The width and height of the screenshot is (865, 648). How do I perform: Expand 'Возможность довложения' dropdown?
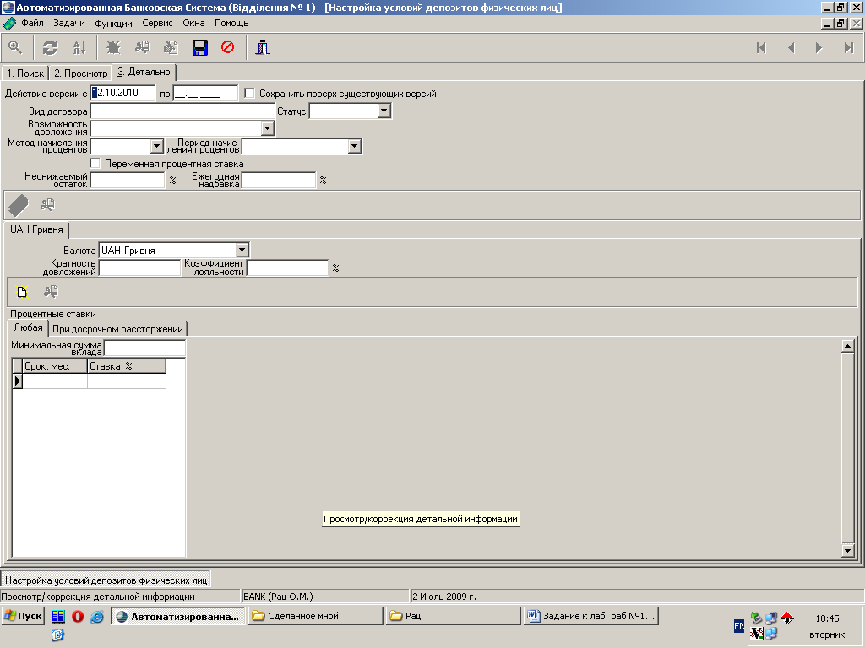pyautogui.click(x=267, y=128)
